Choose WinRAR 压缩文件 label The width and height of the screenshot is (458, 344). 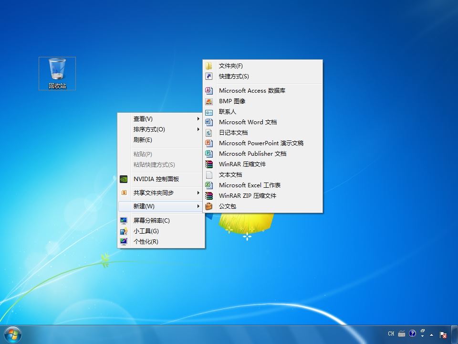242,164
